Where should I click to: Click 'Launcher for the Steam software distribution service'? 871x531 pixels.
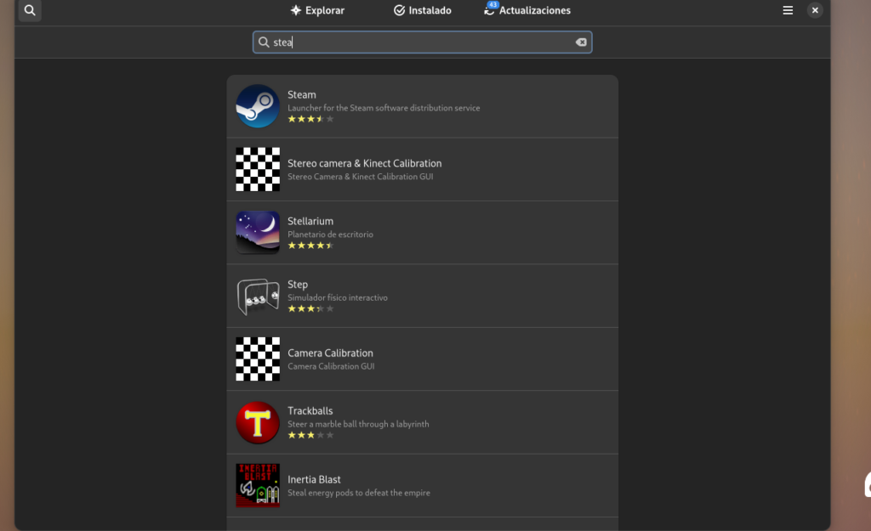pyautogui.click(x=384, y=108)
